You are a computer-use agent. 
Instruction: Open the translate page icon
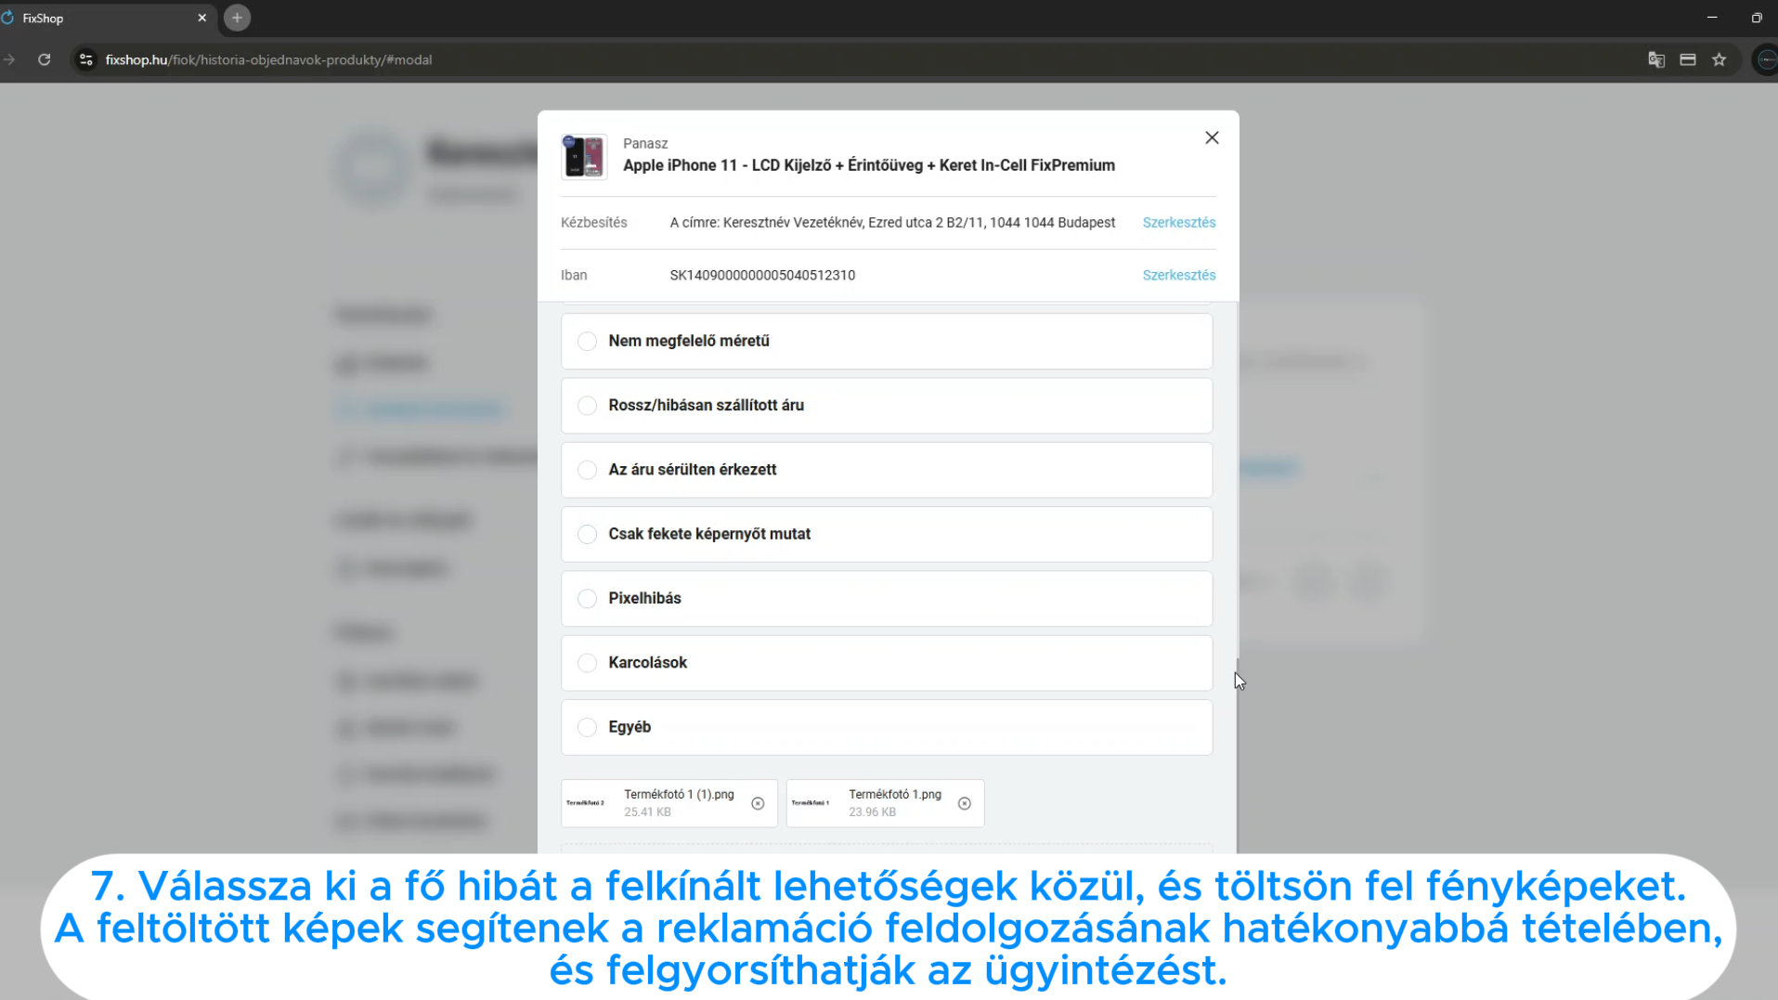pos(1656,59)
